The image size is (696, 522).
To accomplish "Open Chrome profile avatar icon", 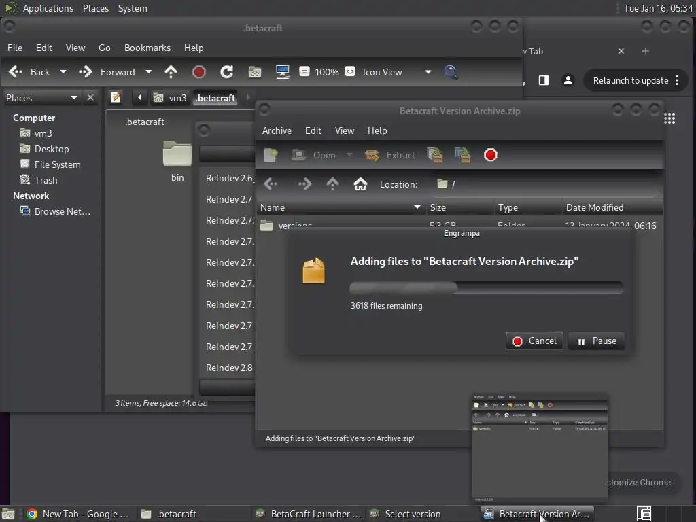I will [x=568, y=80].
